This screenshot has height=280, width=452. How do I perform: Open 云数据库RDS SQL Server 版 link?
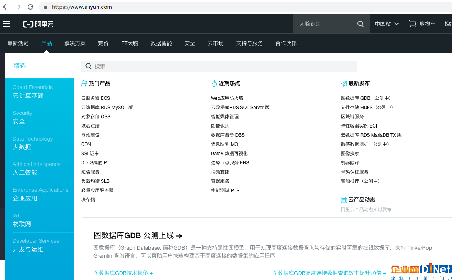[240, 107]
